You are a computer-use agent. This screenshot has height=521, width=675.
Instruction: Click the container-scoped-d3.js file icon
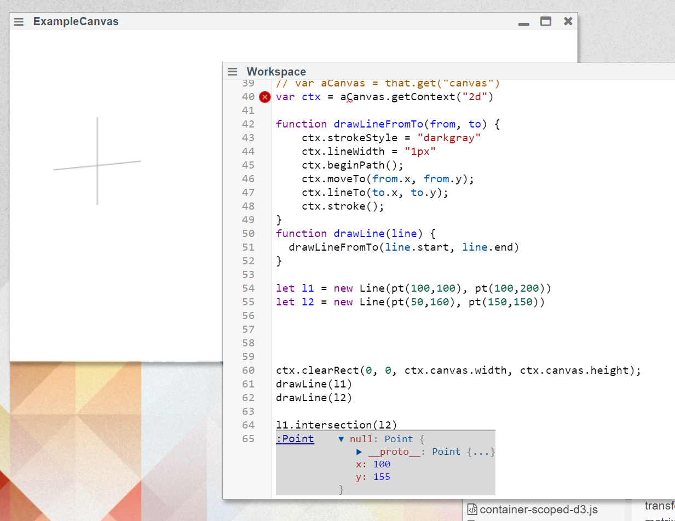[472, 510]
